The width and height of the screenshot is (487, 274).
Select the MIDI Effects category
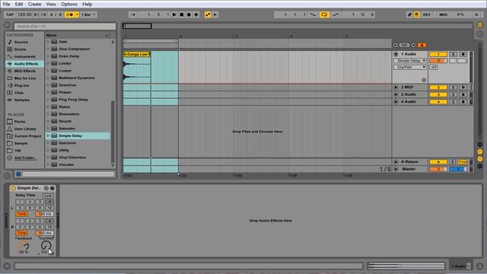tap(25, 71)
